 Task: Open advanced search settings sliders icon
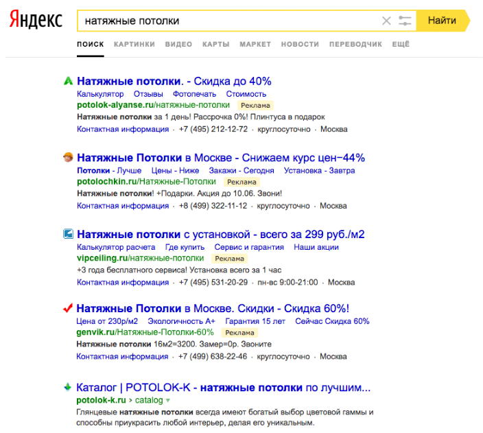tap(405, 21)
